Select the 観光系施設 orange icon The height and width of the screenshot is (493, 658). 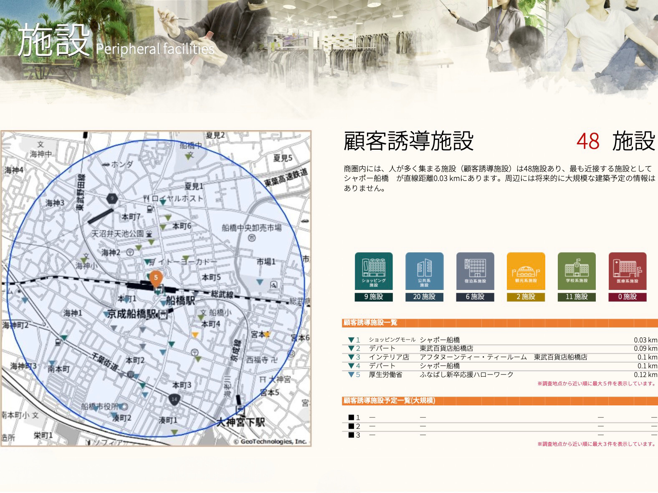(526, 271)
